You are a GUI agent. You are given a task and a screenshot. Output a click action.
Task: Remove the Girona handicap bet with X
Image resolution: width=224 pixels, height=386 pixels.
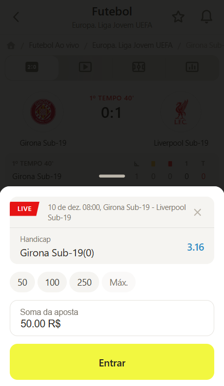[197, 212]
